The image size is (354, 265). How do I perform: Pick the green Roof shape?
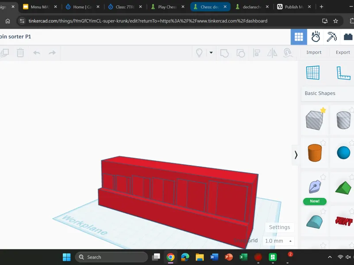click(343, 188)
